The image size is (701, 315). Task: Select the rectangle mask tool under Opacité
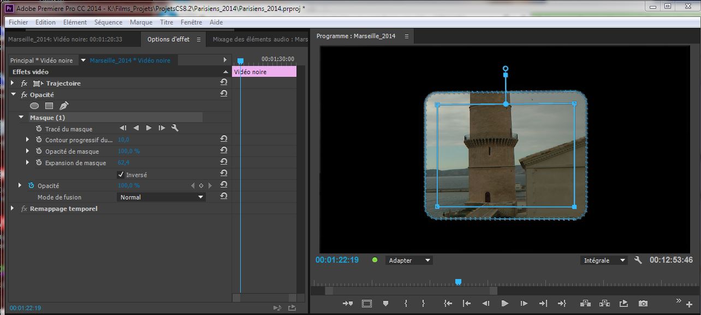(49, 106)
